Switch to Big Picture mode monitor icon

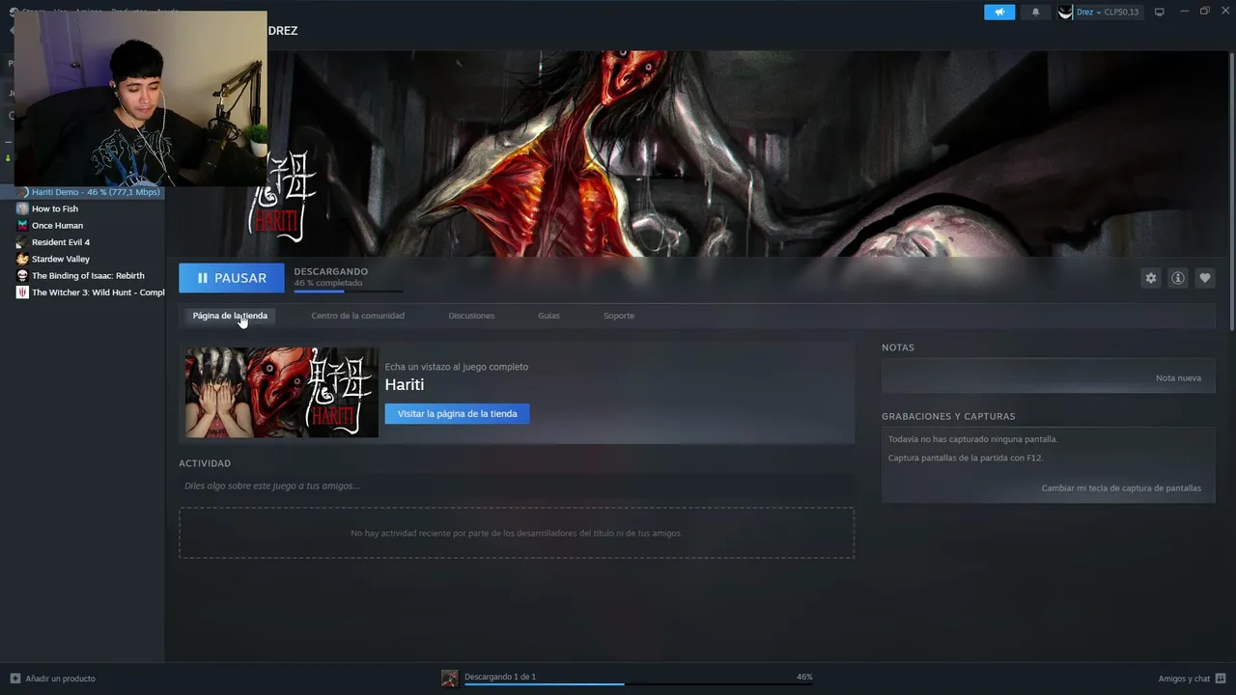coord(1159,12)
